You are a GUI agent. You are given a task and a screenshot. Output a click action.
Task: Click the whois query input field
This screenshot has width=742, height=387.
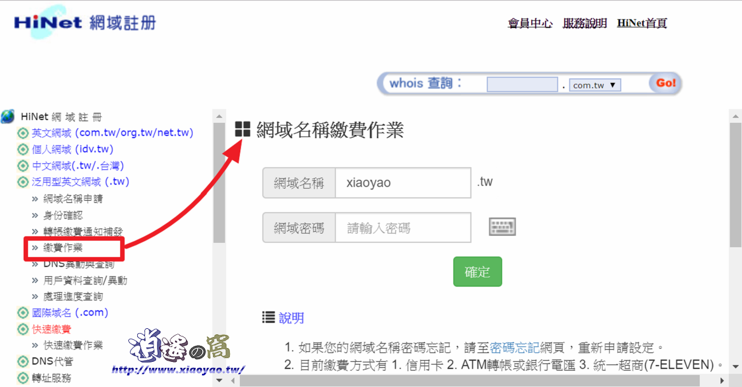pyautogui.click(x=522, y=84)
